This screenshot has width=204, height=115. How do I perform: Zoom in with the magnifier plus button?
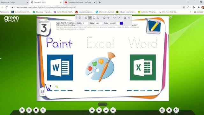coord(22,110)
